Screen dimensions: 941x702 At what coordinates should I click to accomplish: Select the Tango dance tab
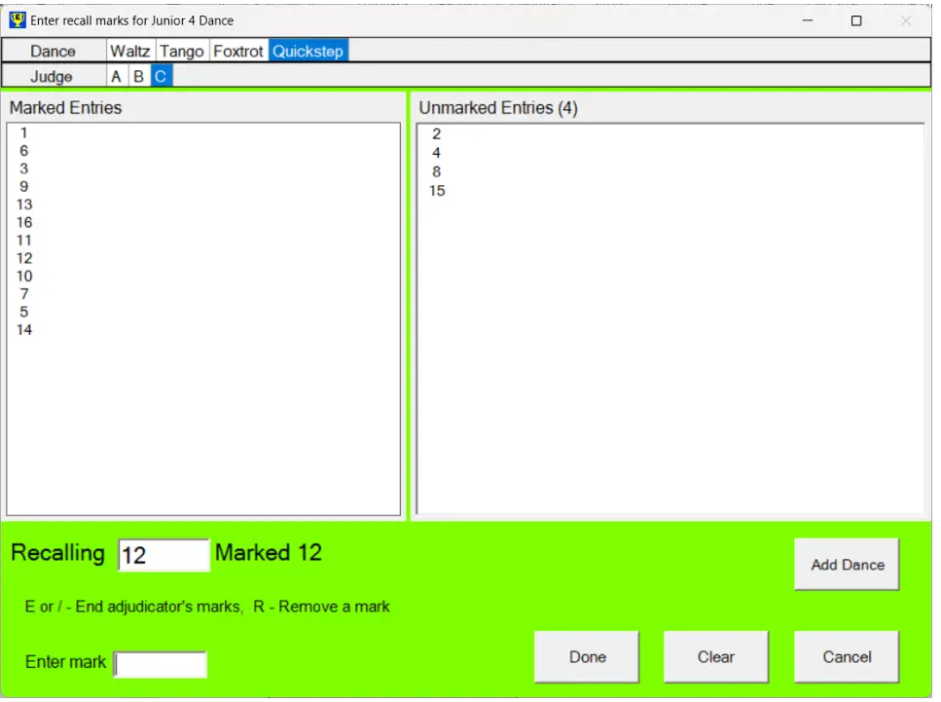click(182, 51)
